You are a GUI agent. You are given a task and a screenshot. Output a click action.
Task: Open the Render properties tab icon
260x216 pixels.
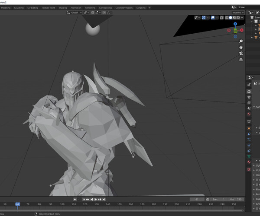coord(249,92)
